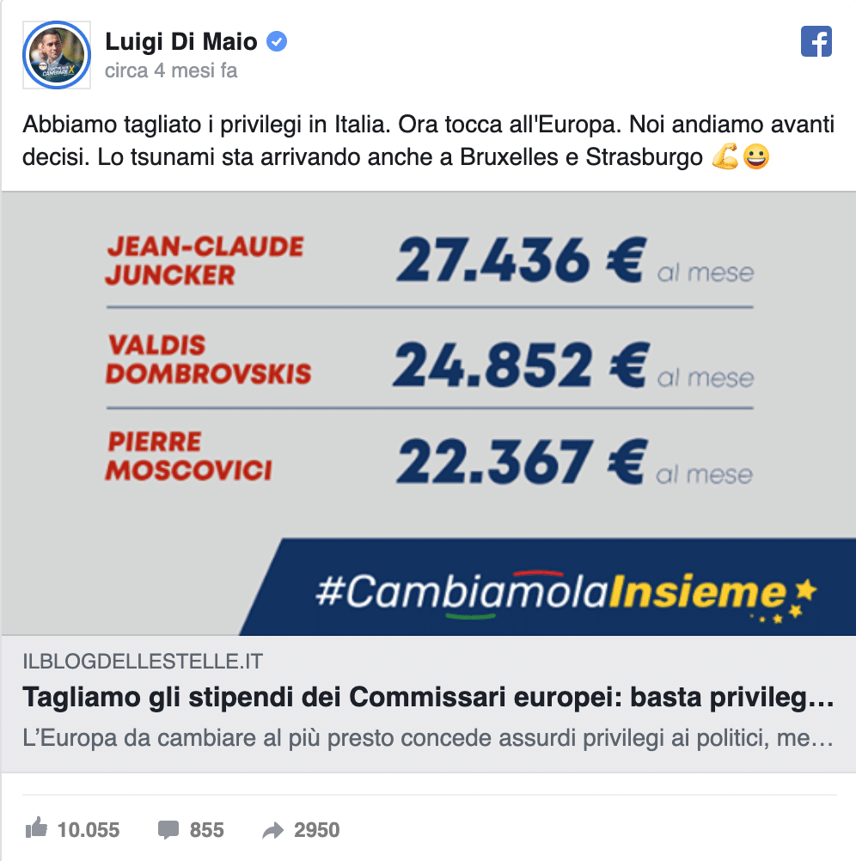Click the thumbs-up like icon
This screenshot has height=861, width=856.
36,829
